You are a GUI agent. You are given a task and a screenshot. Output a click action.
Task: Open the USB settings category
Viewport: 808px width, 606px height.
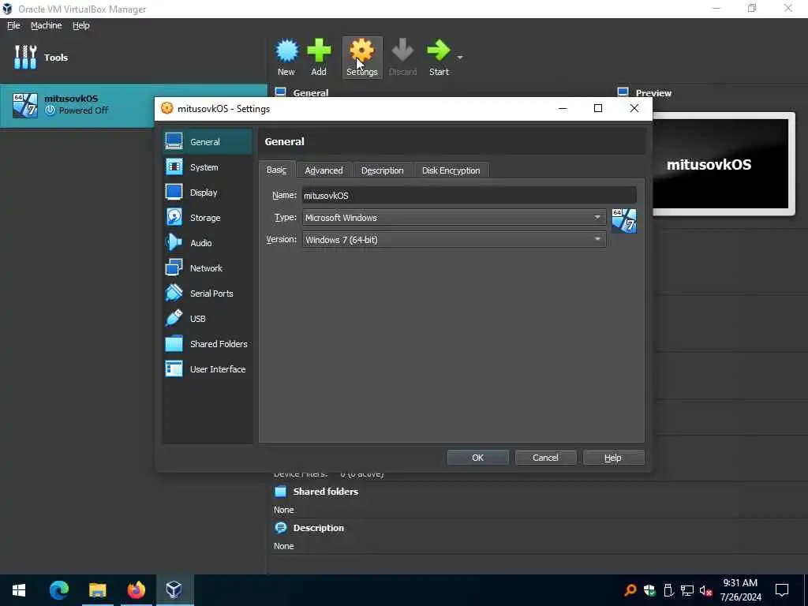point(208,319)
